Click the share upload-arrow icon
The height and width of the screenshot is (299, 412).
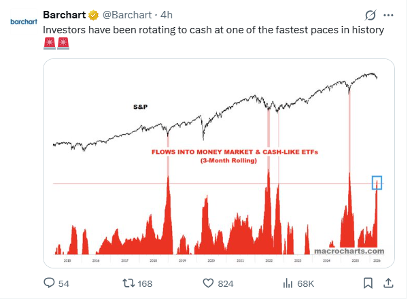point(388,283)
